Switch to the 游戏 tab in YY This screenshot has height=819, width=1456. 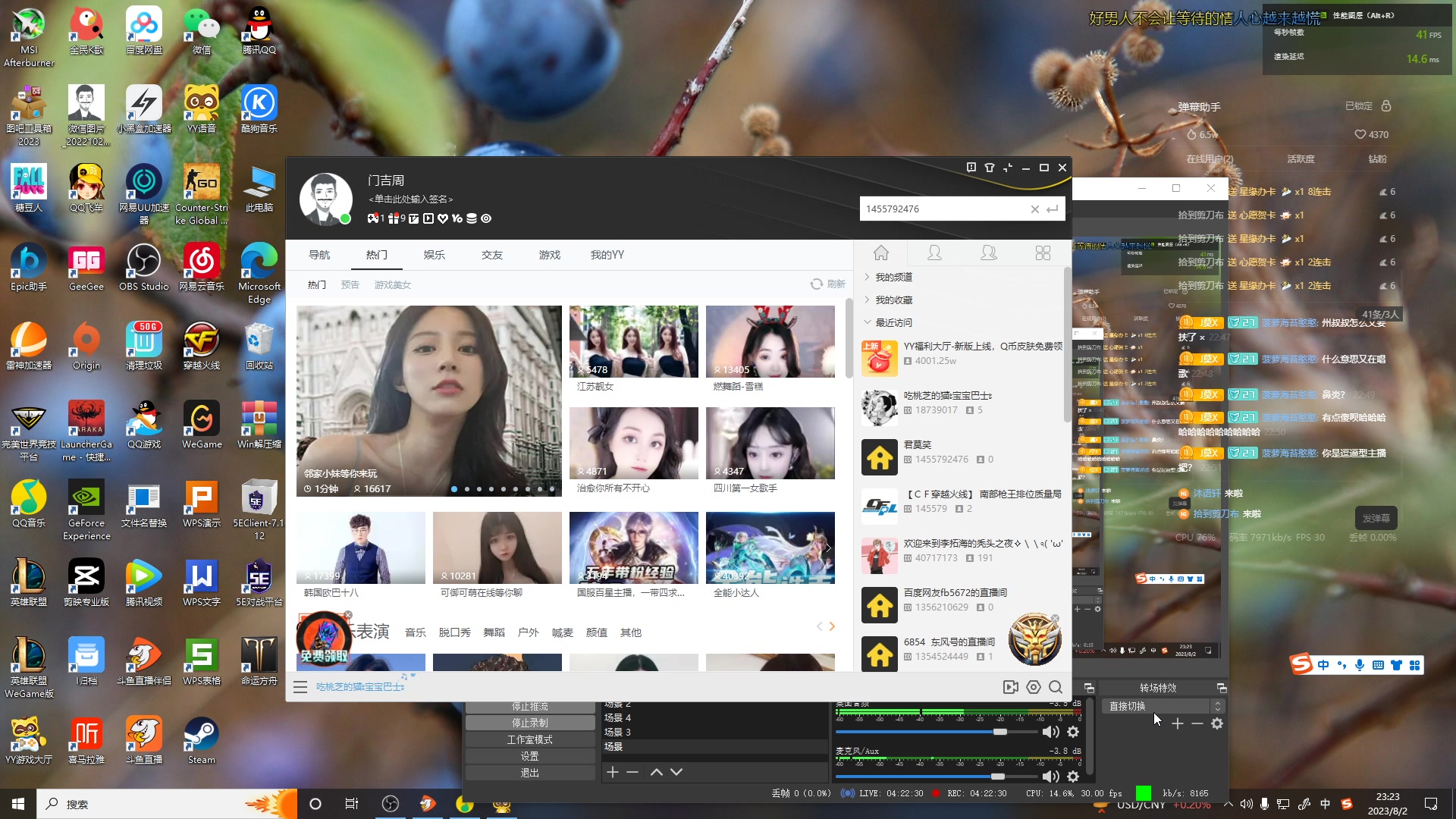pyautogui.click(x=550, y=255)
